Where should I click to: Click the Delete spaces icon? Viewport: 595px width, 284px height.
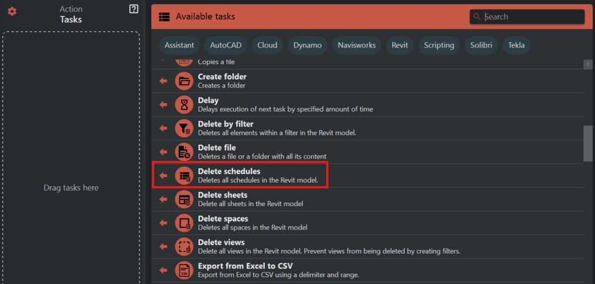point(184,223)
